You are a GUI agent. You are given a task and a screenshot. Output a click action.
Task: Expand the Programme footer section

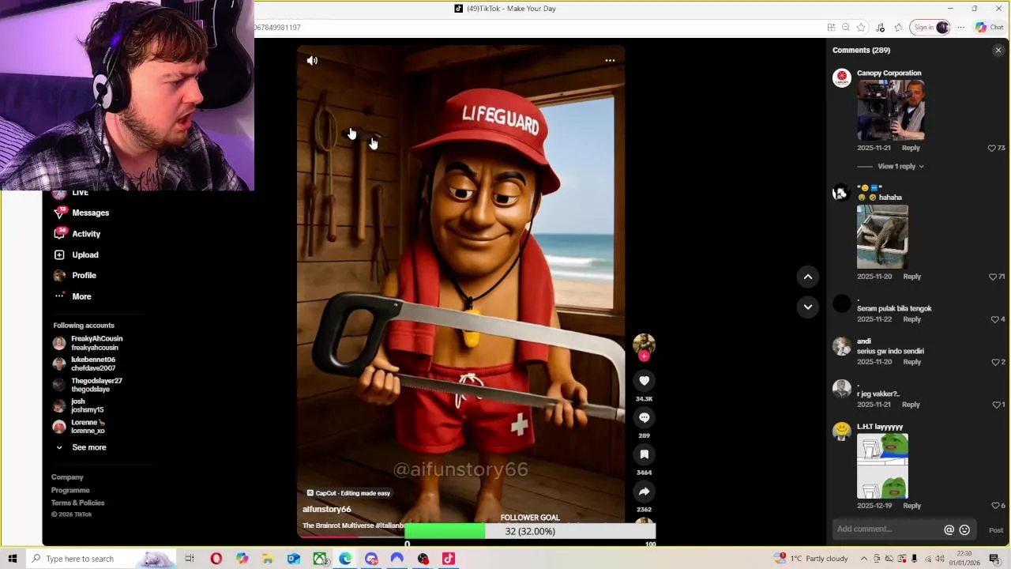click(x=70, y=490)
